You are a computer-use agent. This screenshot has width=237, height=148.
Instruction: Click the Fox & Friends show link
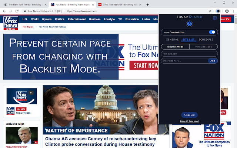(x=23, y=113)
